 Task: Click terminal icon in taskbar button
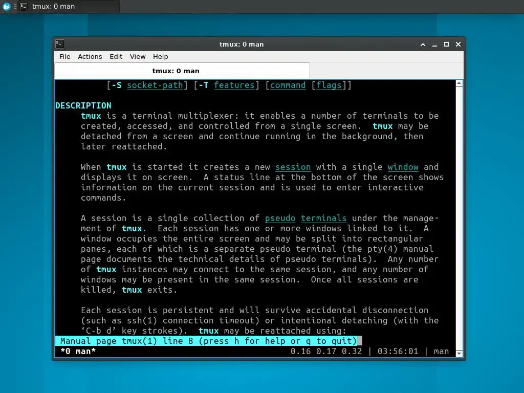pyautogui.click(x=24, y=6)
